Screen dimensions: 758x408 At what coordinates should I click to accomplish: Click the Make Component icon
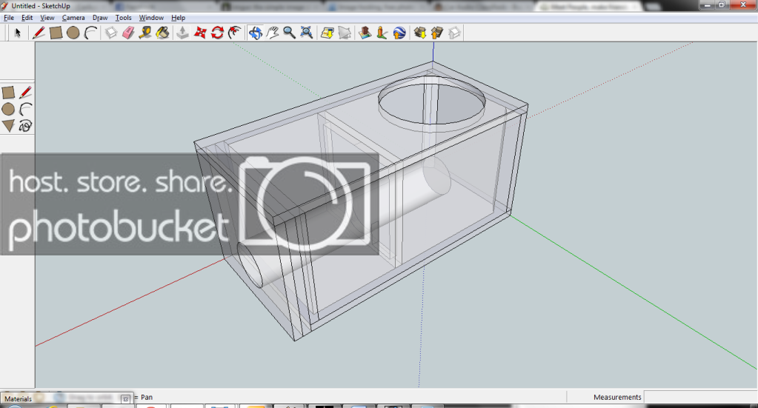[111, 33]
